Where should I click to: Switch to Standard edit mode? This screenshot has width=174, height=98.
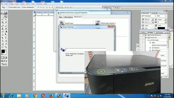click(2, 57)
